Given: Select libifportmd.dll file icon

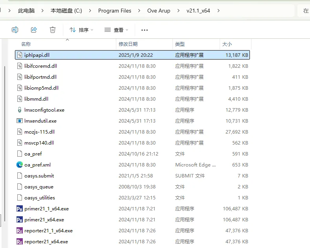Looking at the screenshot, I should [x=20, y=77].
